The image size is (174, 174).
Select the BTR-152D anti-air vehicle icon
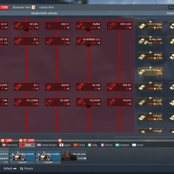(119, 26)
